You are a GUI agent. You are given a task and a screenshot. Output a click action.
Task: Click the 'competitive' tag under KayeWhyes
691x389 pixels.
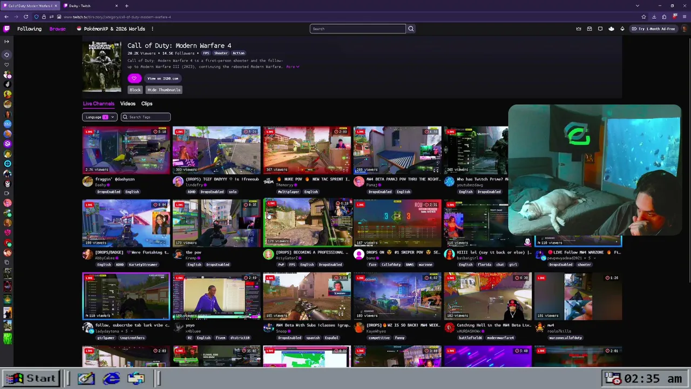tap(379, 338)
